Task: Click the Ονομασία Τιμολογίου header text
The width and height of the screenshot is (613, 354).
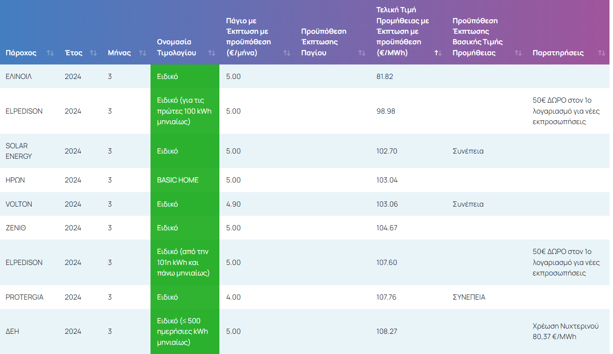Action: [x=176, y=47]
